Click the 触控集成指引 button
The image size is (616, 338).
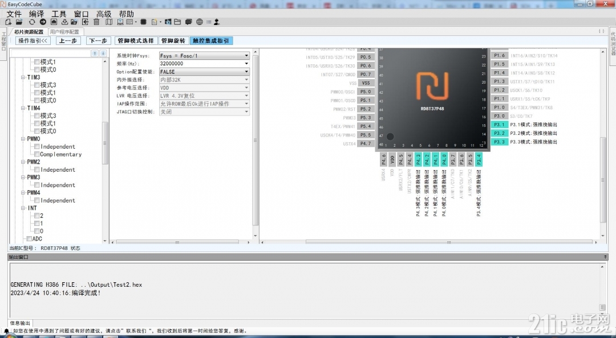click(211, 41)
